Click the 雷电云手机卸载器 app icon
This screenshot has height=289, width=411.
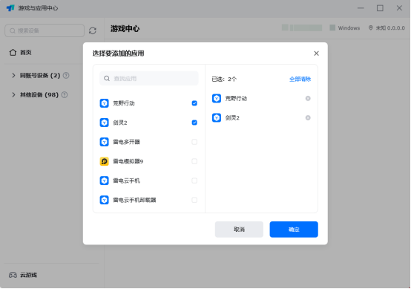tap(105, 200)
